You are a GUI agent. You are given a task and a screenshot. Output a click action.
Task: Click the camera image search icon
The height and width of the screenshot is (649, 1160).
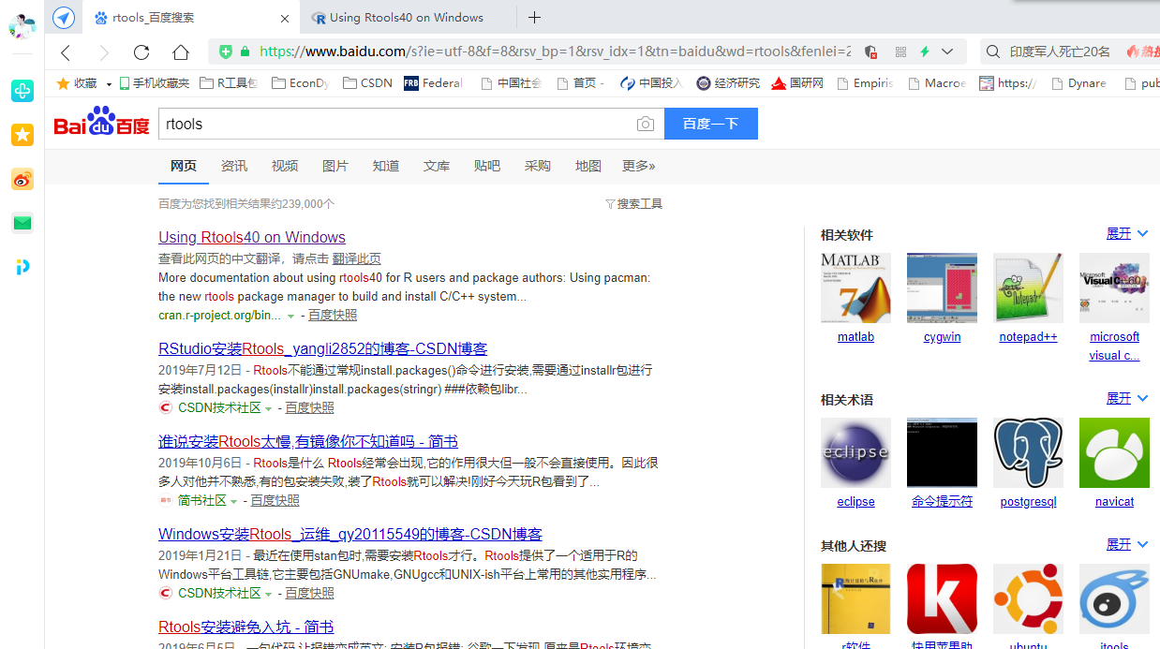point(645,124)
